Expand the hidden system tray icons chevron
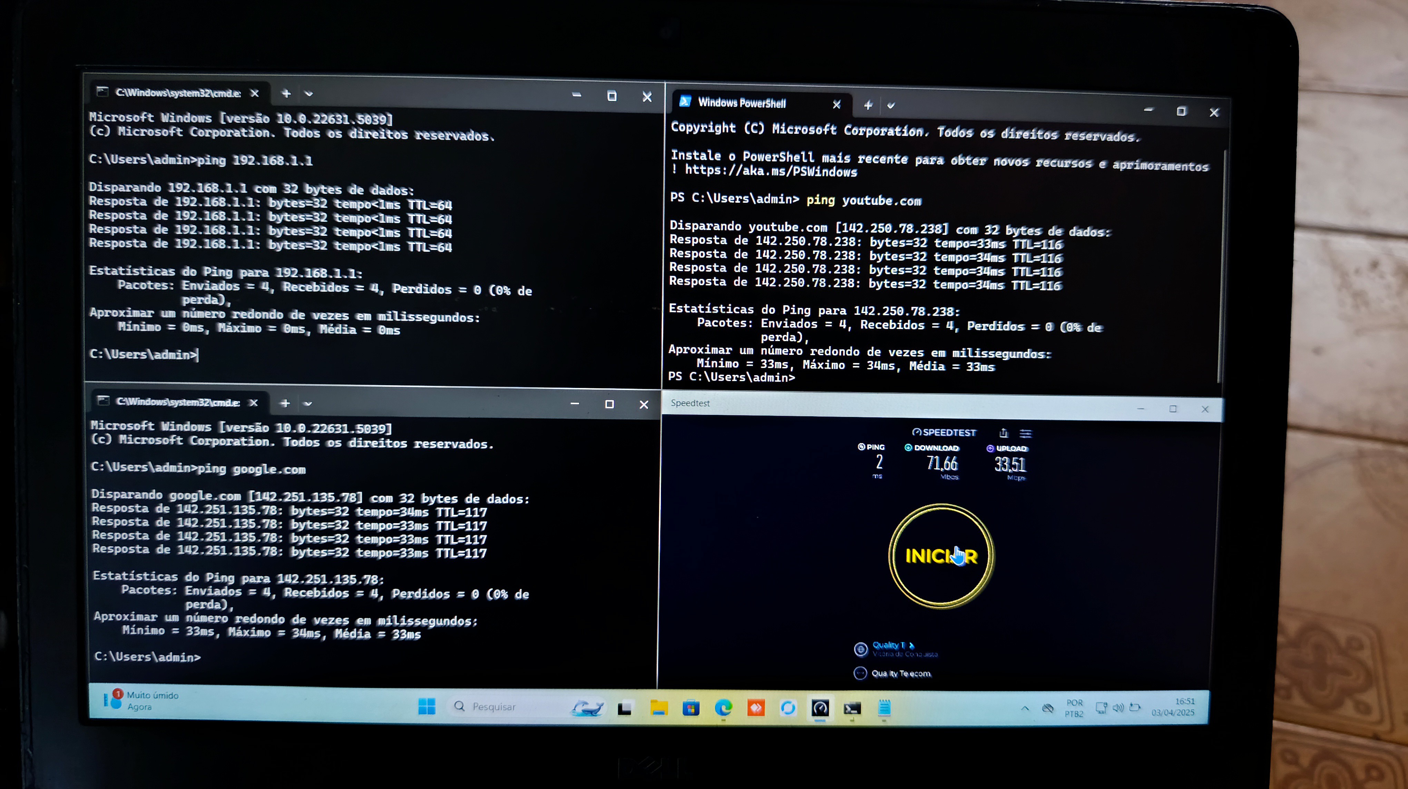Screen dimensions: 1408x789 pyautogui.click(x=1025, y=708)
